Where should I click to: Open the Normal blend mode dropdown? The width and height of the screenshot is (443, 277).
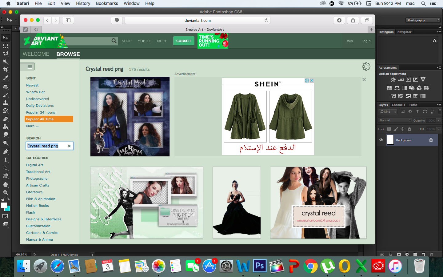click(x=395, y=120)
